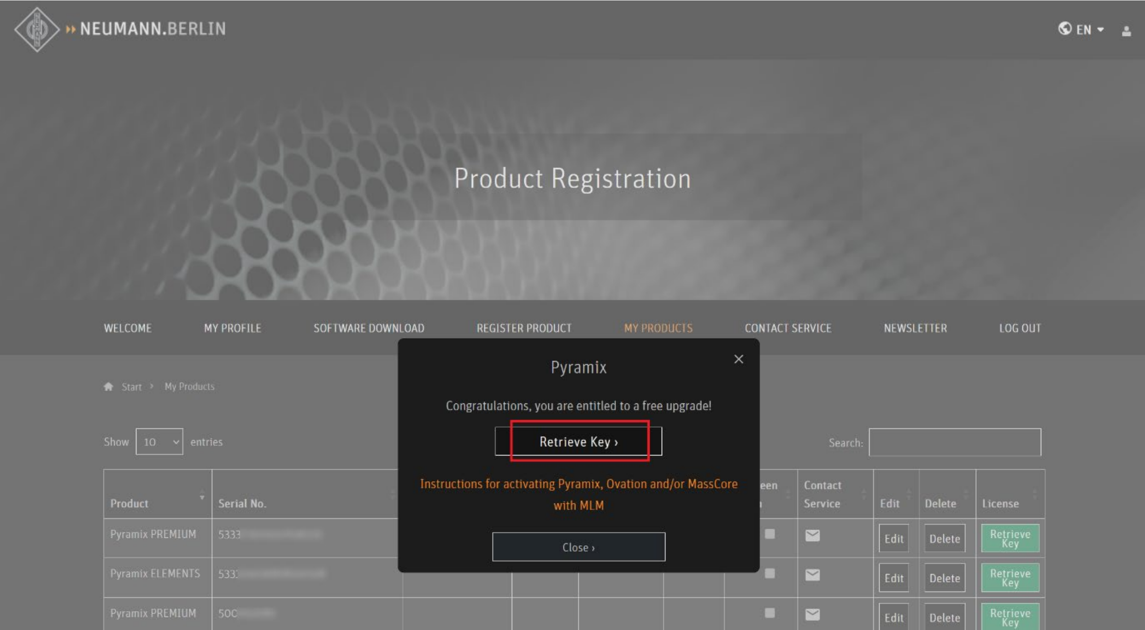
Task: Toggle checkbox in first Pyramix PREMIUM row
Action: (x=769, y=534)
